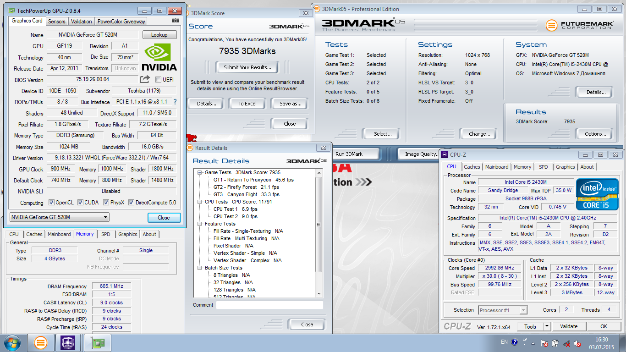Show hidden tray icons arrow
This screenshot has height=352, width=626.
coord(533,342)
